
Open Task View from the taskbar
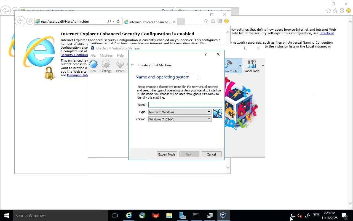[115, 215]
